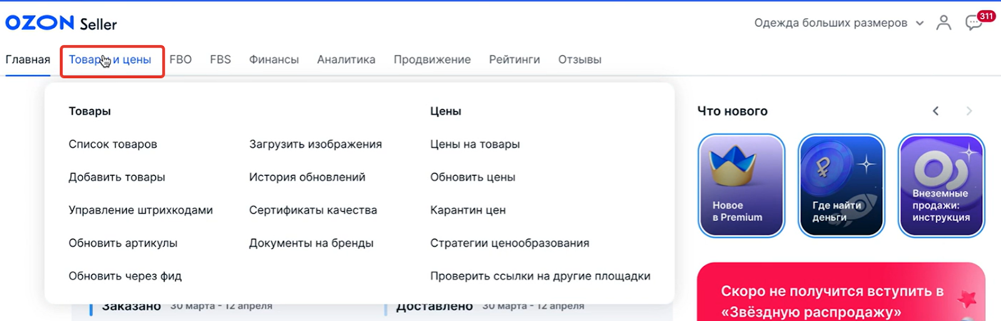
Task: Choose Обновить через фид
Action: pyautogui.click(x=125, y=276)
